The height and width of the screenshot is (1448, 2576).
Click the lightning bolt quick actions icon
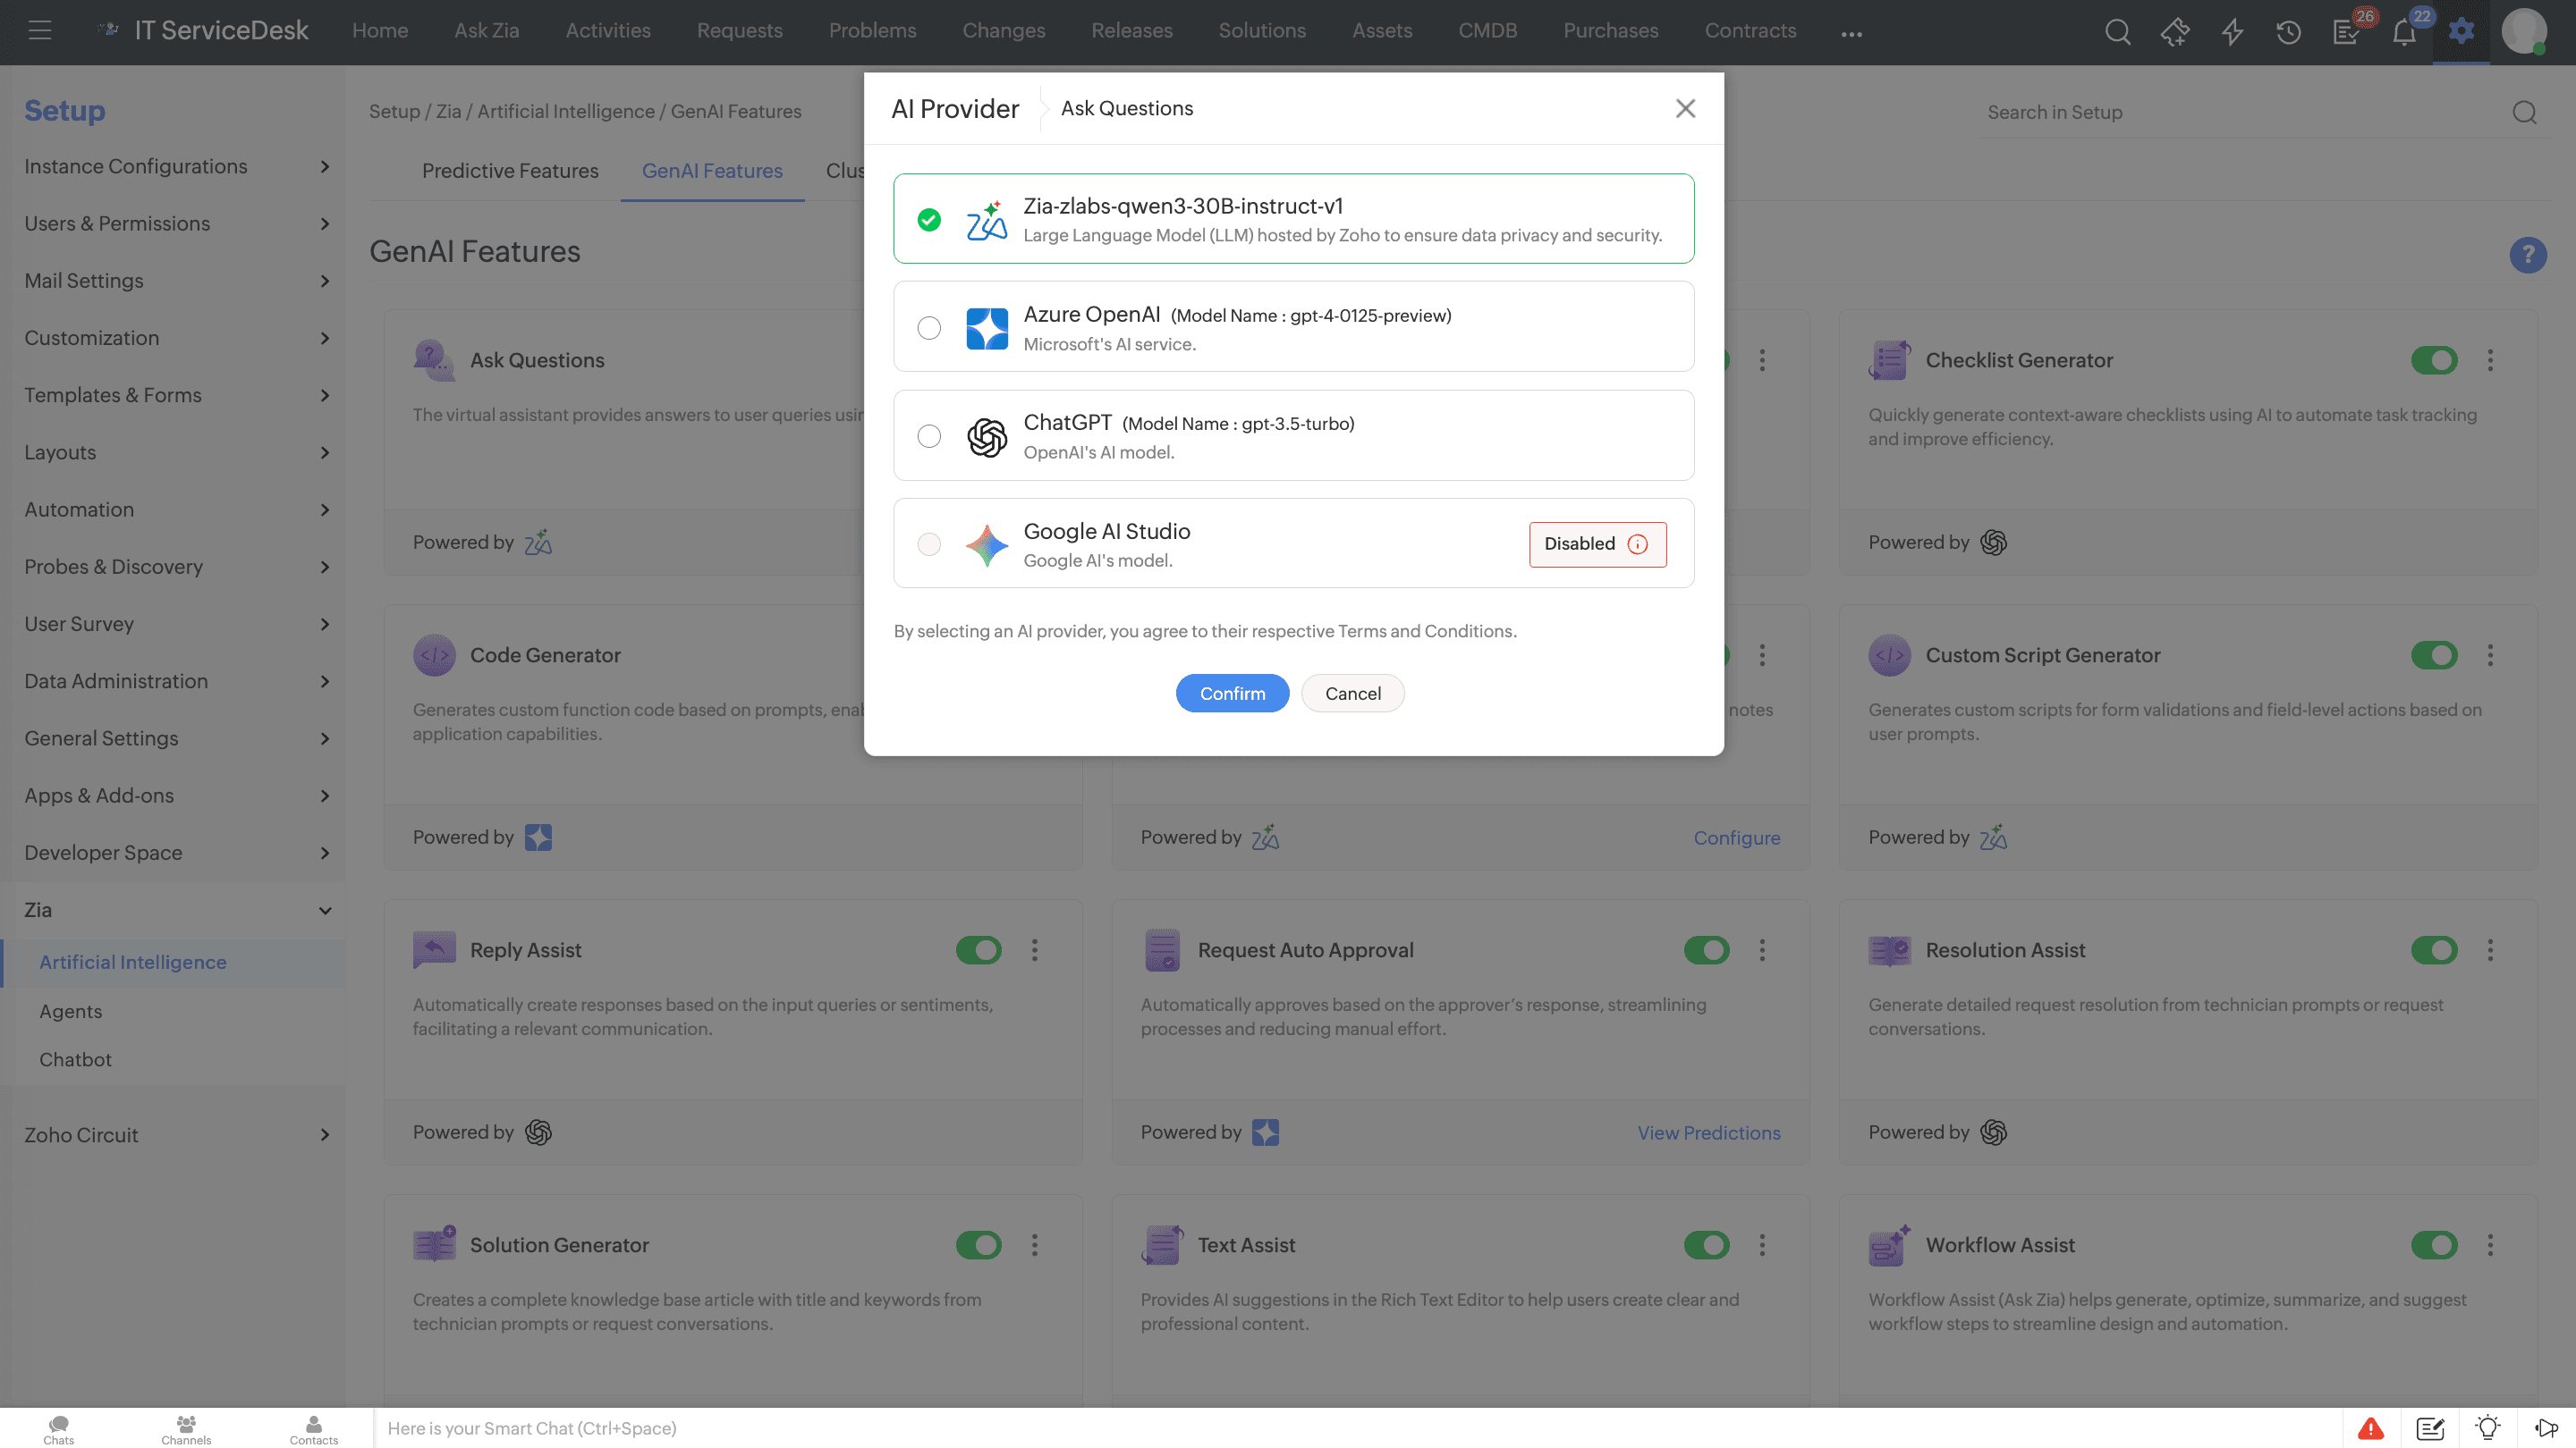pos(2232,32)
